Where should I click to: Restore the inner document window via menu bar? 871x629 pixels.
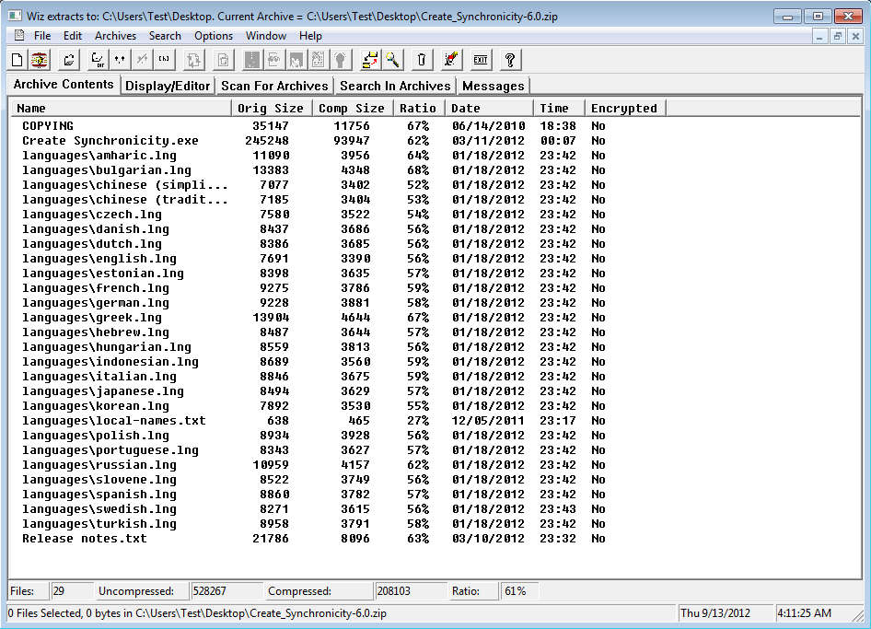coord(838,37)
